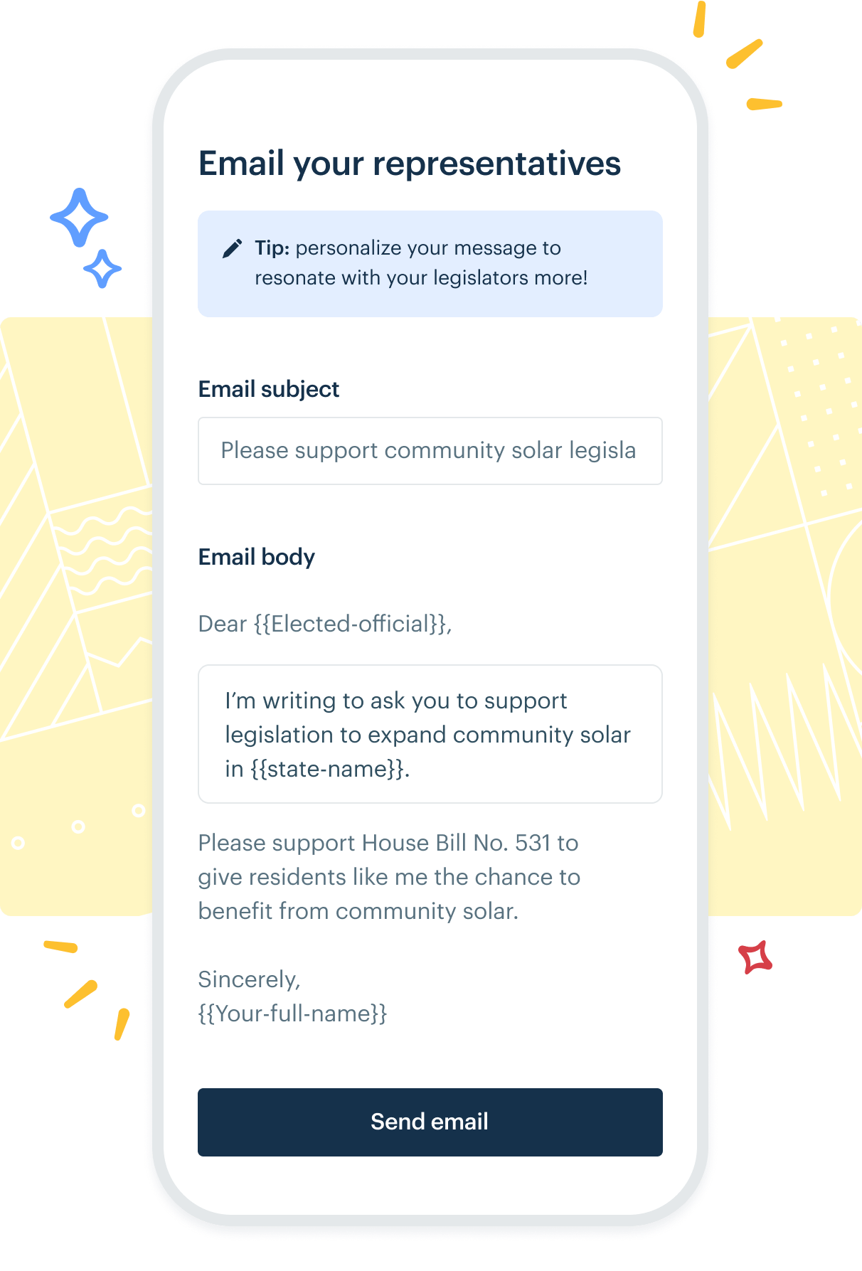Click the vertical yellow dash at top right
Screen dimensions: 862x1271
point(699,19)
